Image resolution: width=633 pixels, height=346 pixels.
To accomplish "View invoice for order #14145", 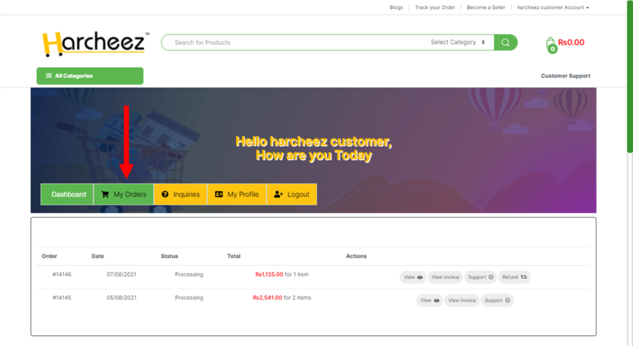I will (462, 300).
